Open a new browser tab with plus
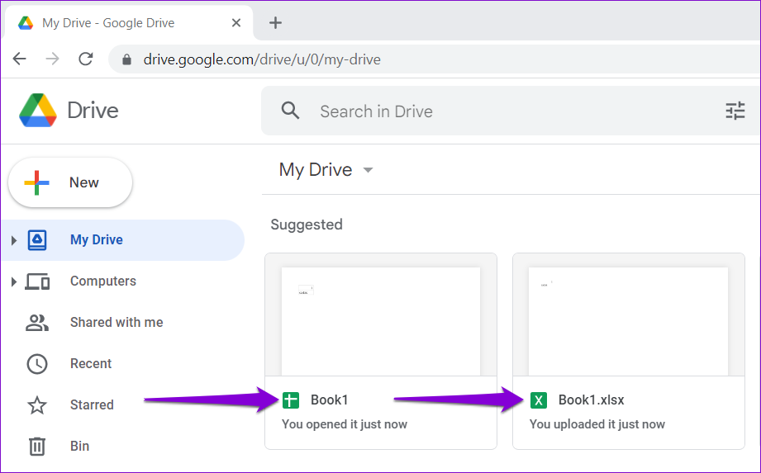 click(275, 23)
